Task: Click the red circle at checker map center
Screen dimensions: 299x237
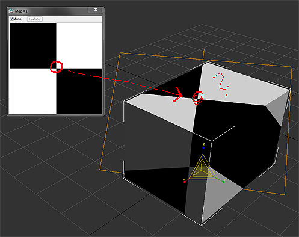Action: pyautogui.click(x=56, y=67)
